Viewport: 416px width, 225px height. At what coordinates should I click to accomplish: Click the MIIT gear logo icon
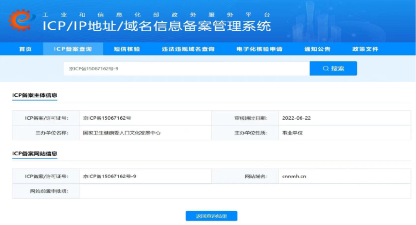tap(22, 20)
